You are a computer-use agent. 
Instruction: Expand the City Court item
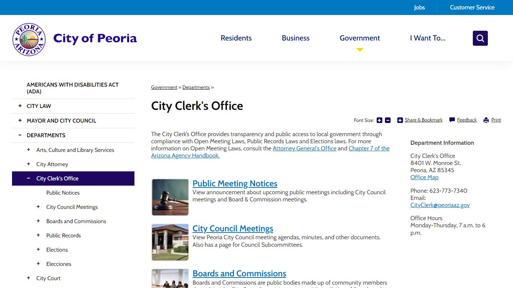29,278
